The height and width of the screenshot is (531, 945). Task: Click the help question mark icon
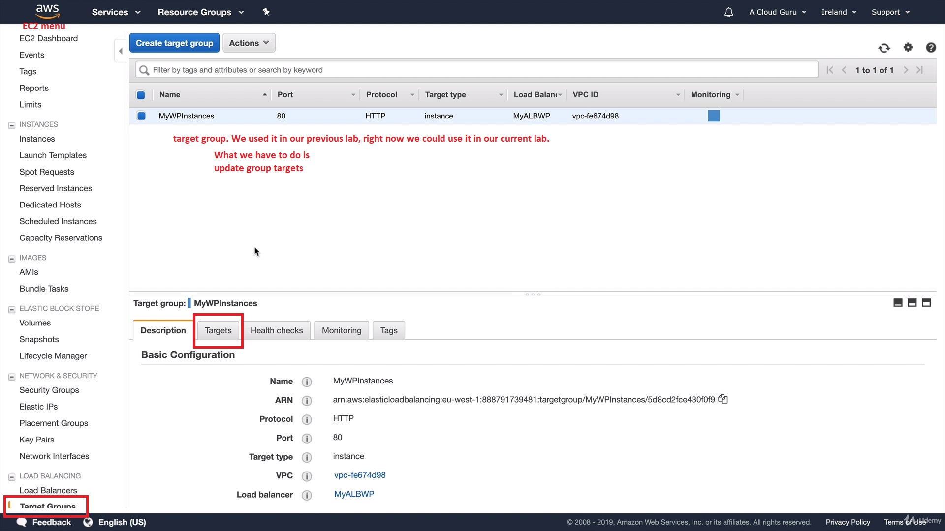pos(931,48)
